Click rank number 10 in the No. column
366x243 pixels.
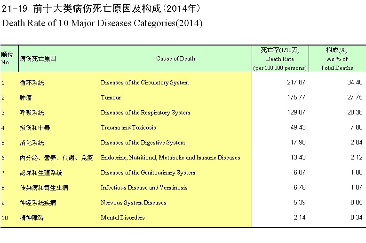[5, 218]
